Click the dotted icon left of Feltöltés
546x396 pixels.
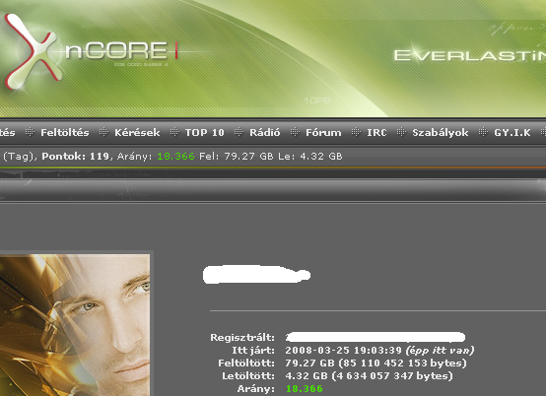click(x=30, y=132)
